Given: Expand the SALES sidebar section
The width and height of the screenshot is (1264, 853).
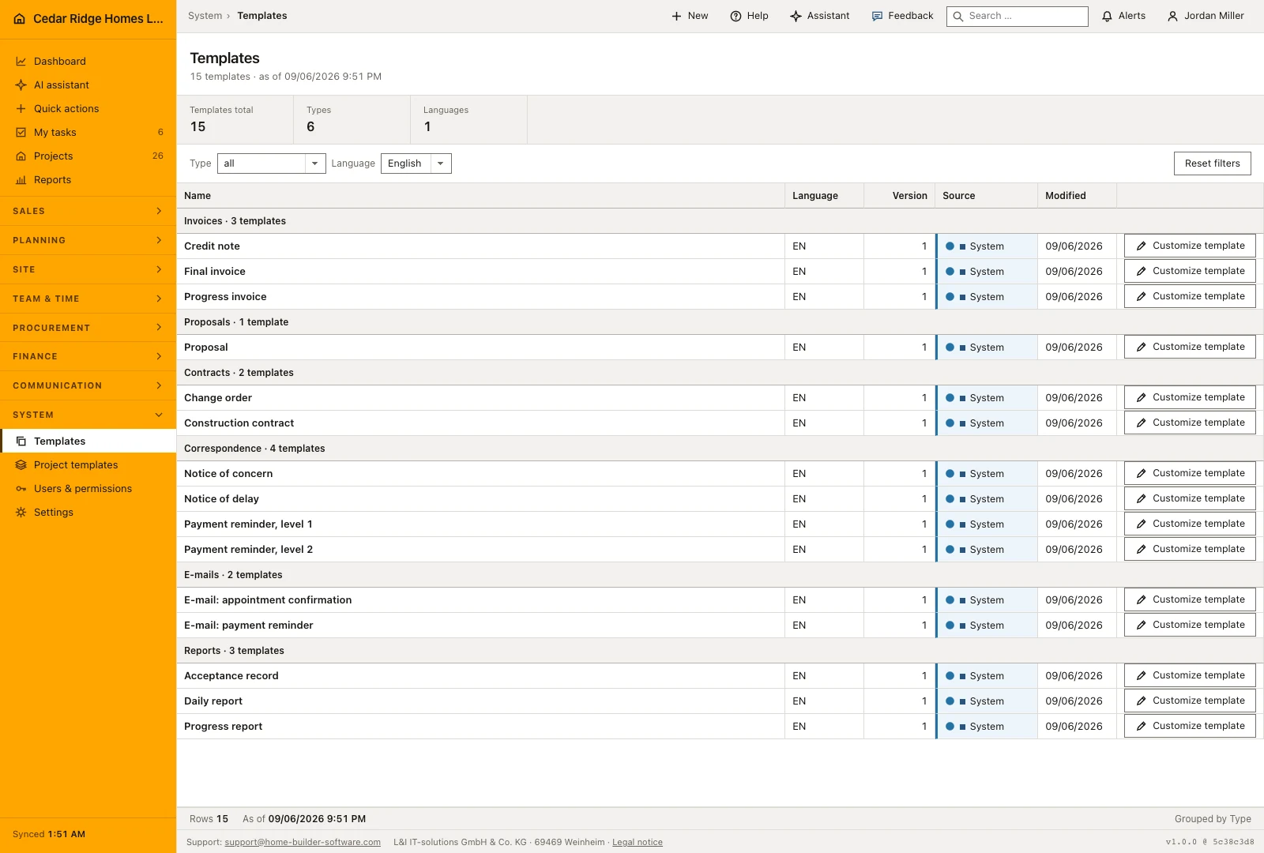Looking at the screenshot, I should click(x=88, y=211).
